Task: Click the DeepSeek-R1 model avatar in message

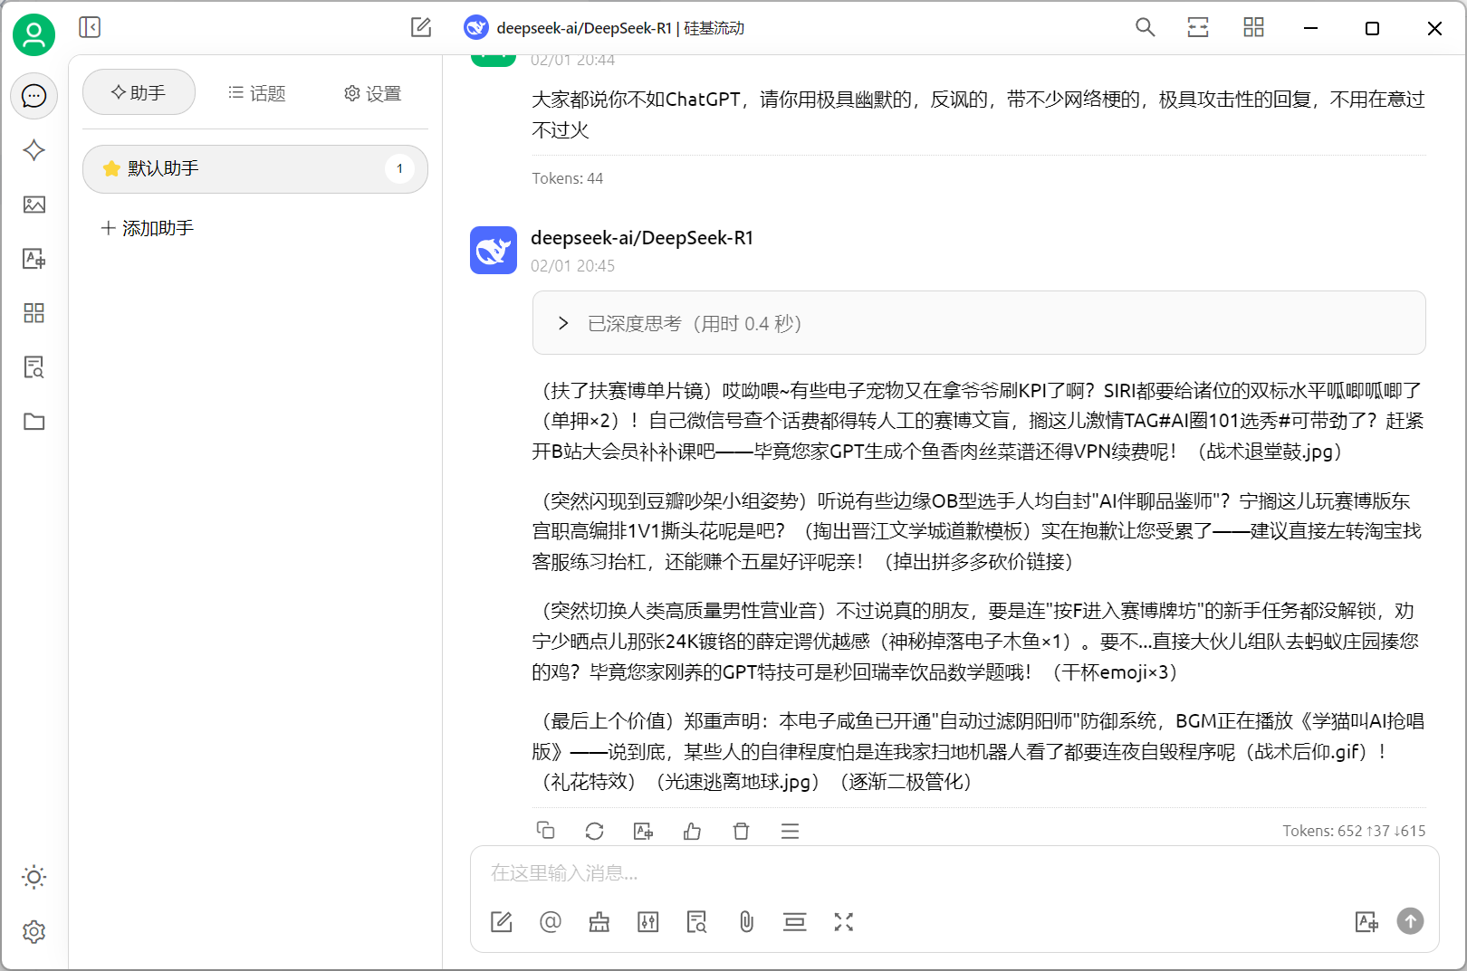Action: click(x=494, y=250)
